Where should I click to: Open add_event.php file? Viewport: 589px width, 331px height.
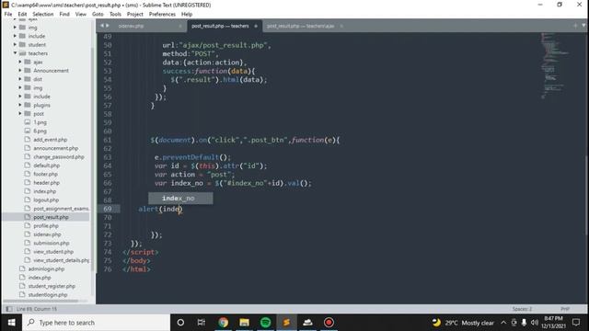(x=50, y=140)
